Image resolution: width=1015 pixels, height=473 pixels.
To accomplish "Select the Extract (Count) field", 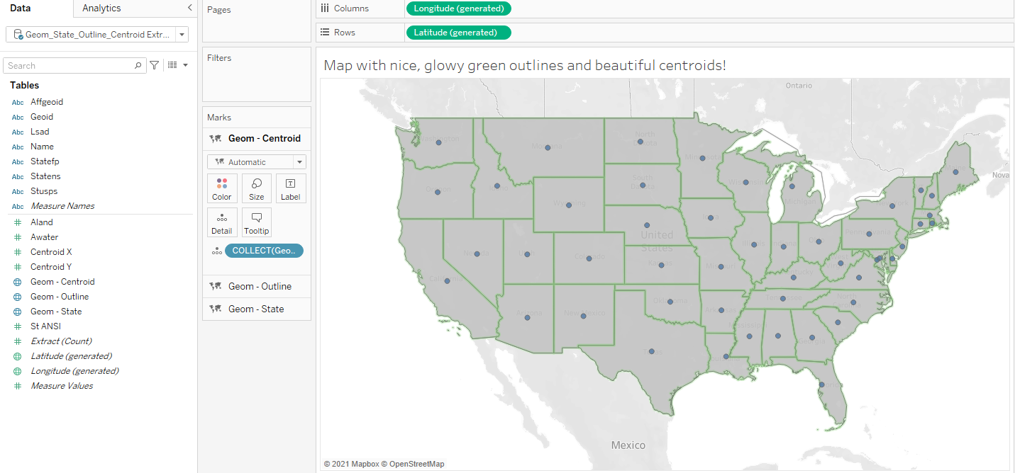I will click(x=61, y=341).
